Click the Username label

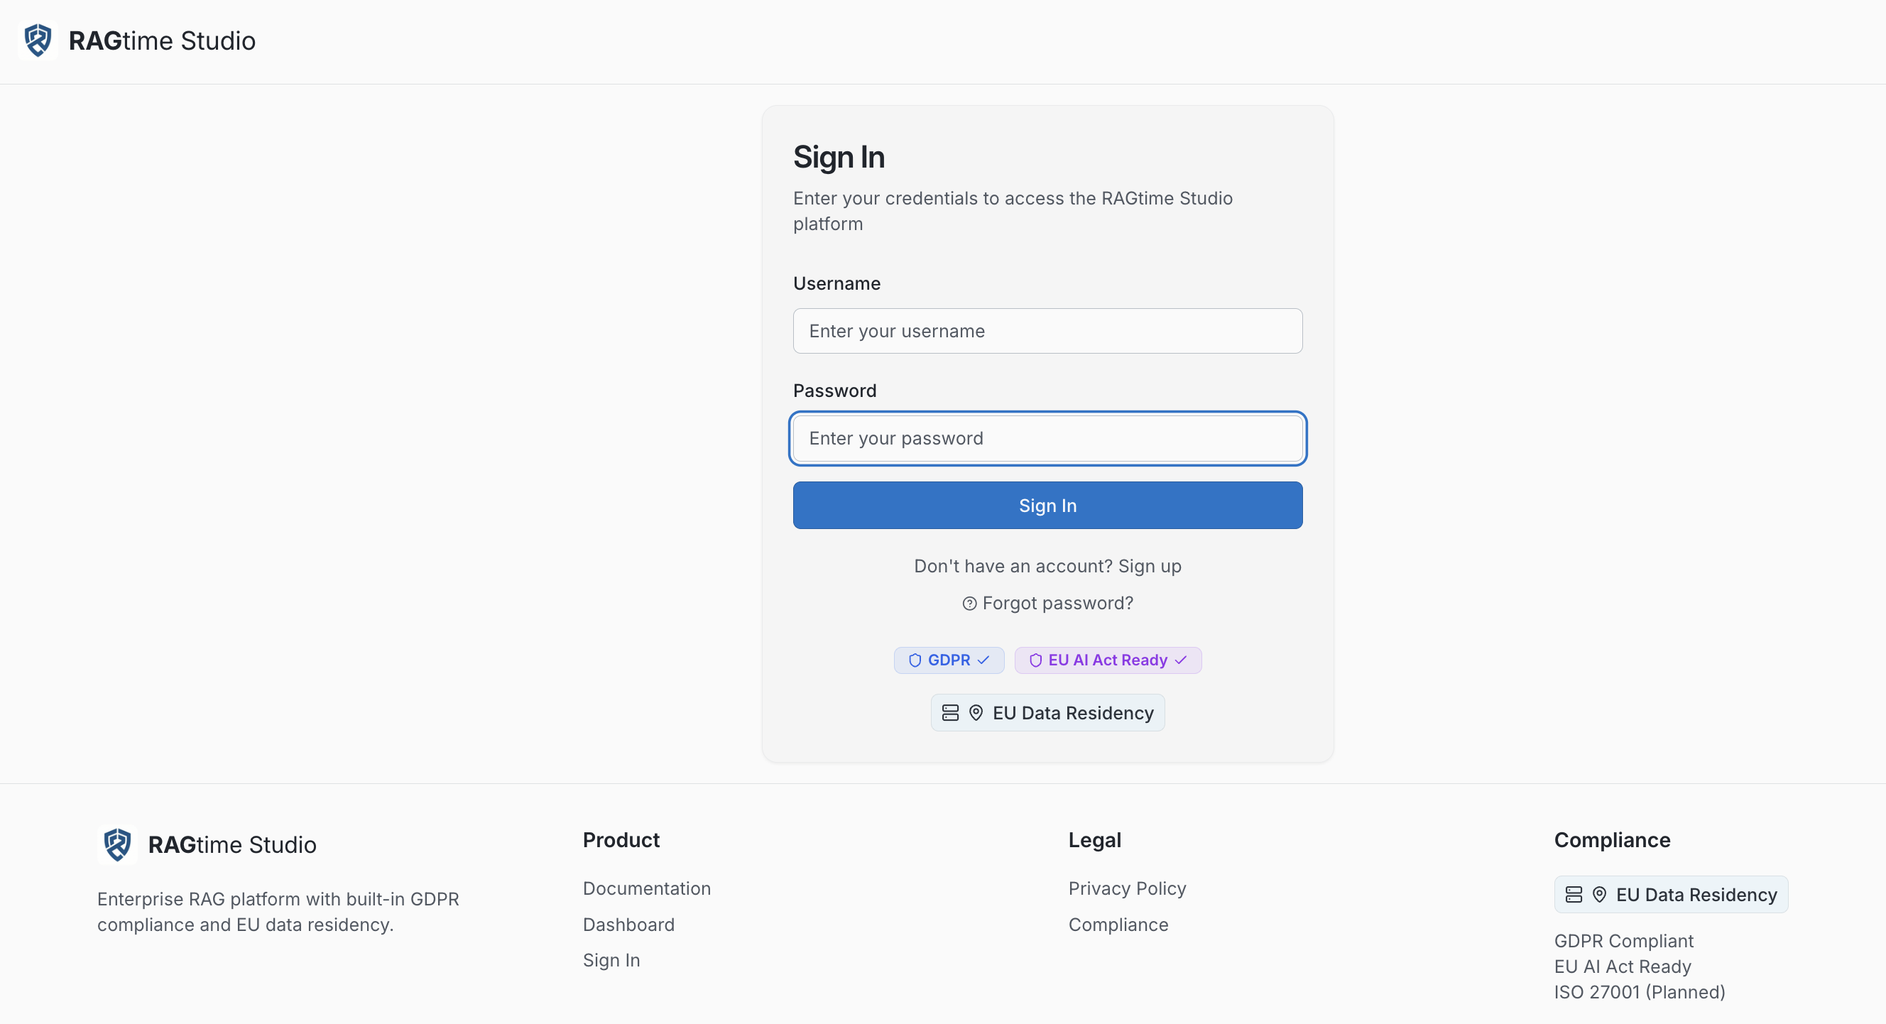(836, 283)
